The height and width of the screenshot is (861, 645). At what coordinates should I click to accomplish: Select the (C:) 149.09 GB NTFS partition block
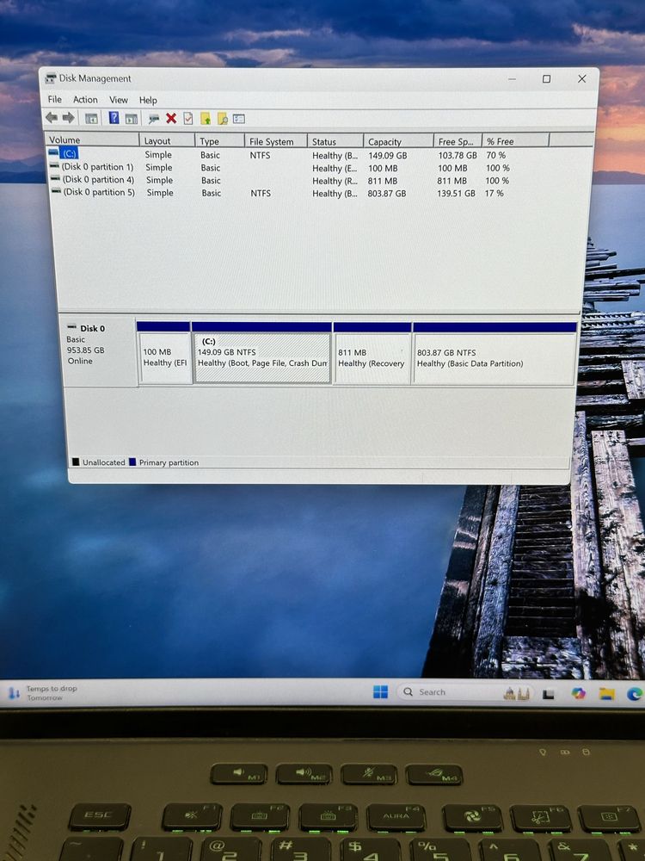pyautogui.click(x=261, y=353)
